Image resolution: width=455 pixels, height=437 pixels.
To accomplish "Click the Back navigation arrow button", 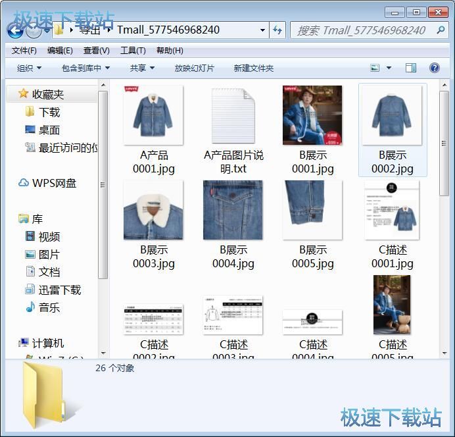I will (x=14, y=30).
